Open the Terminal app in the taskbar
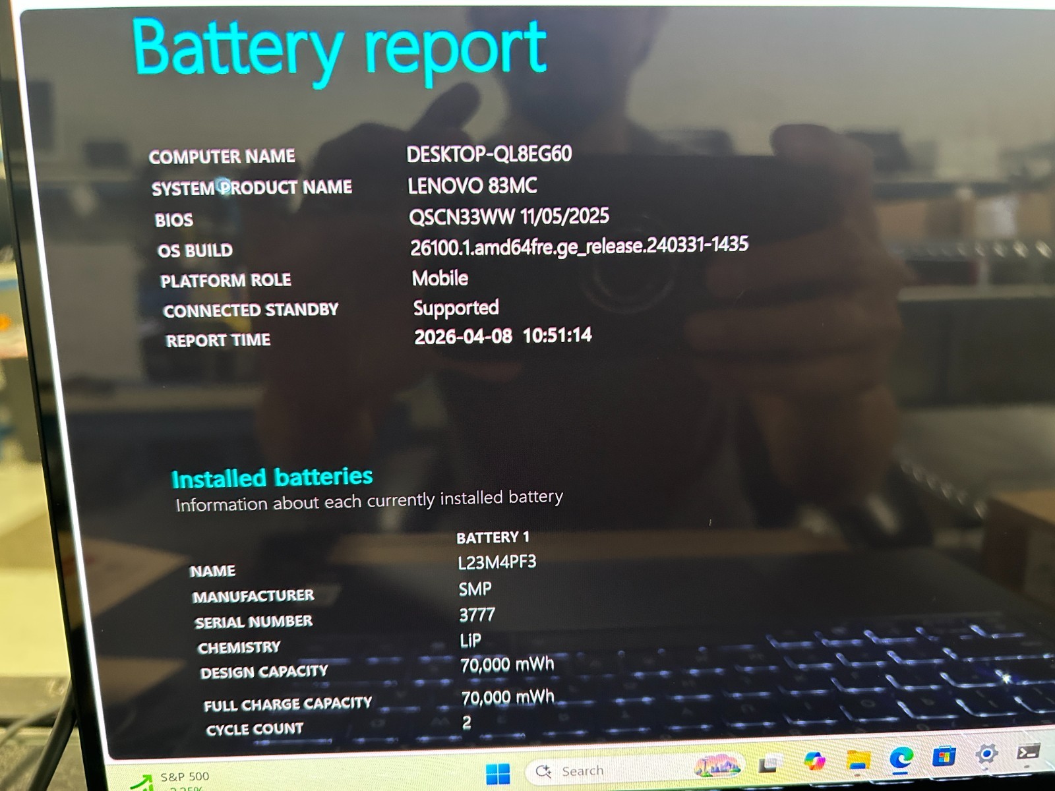1055x791 pixels. pyautogui.click(x=1029, y=752)
